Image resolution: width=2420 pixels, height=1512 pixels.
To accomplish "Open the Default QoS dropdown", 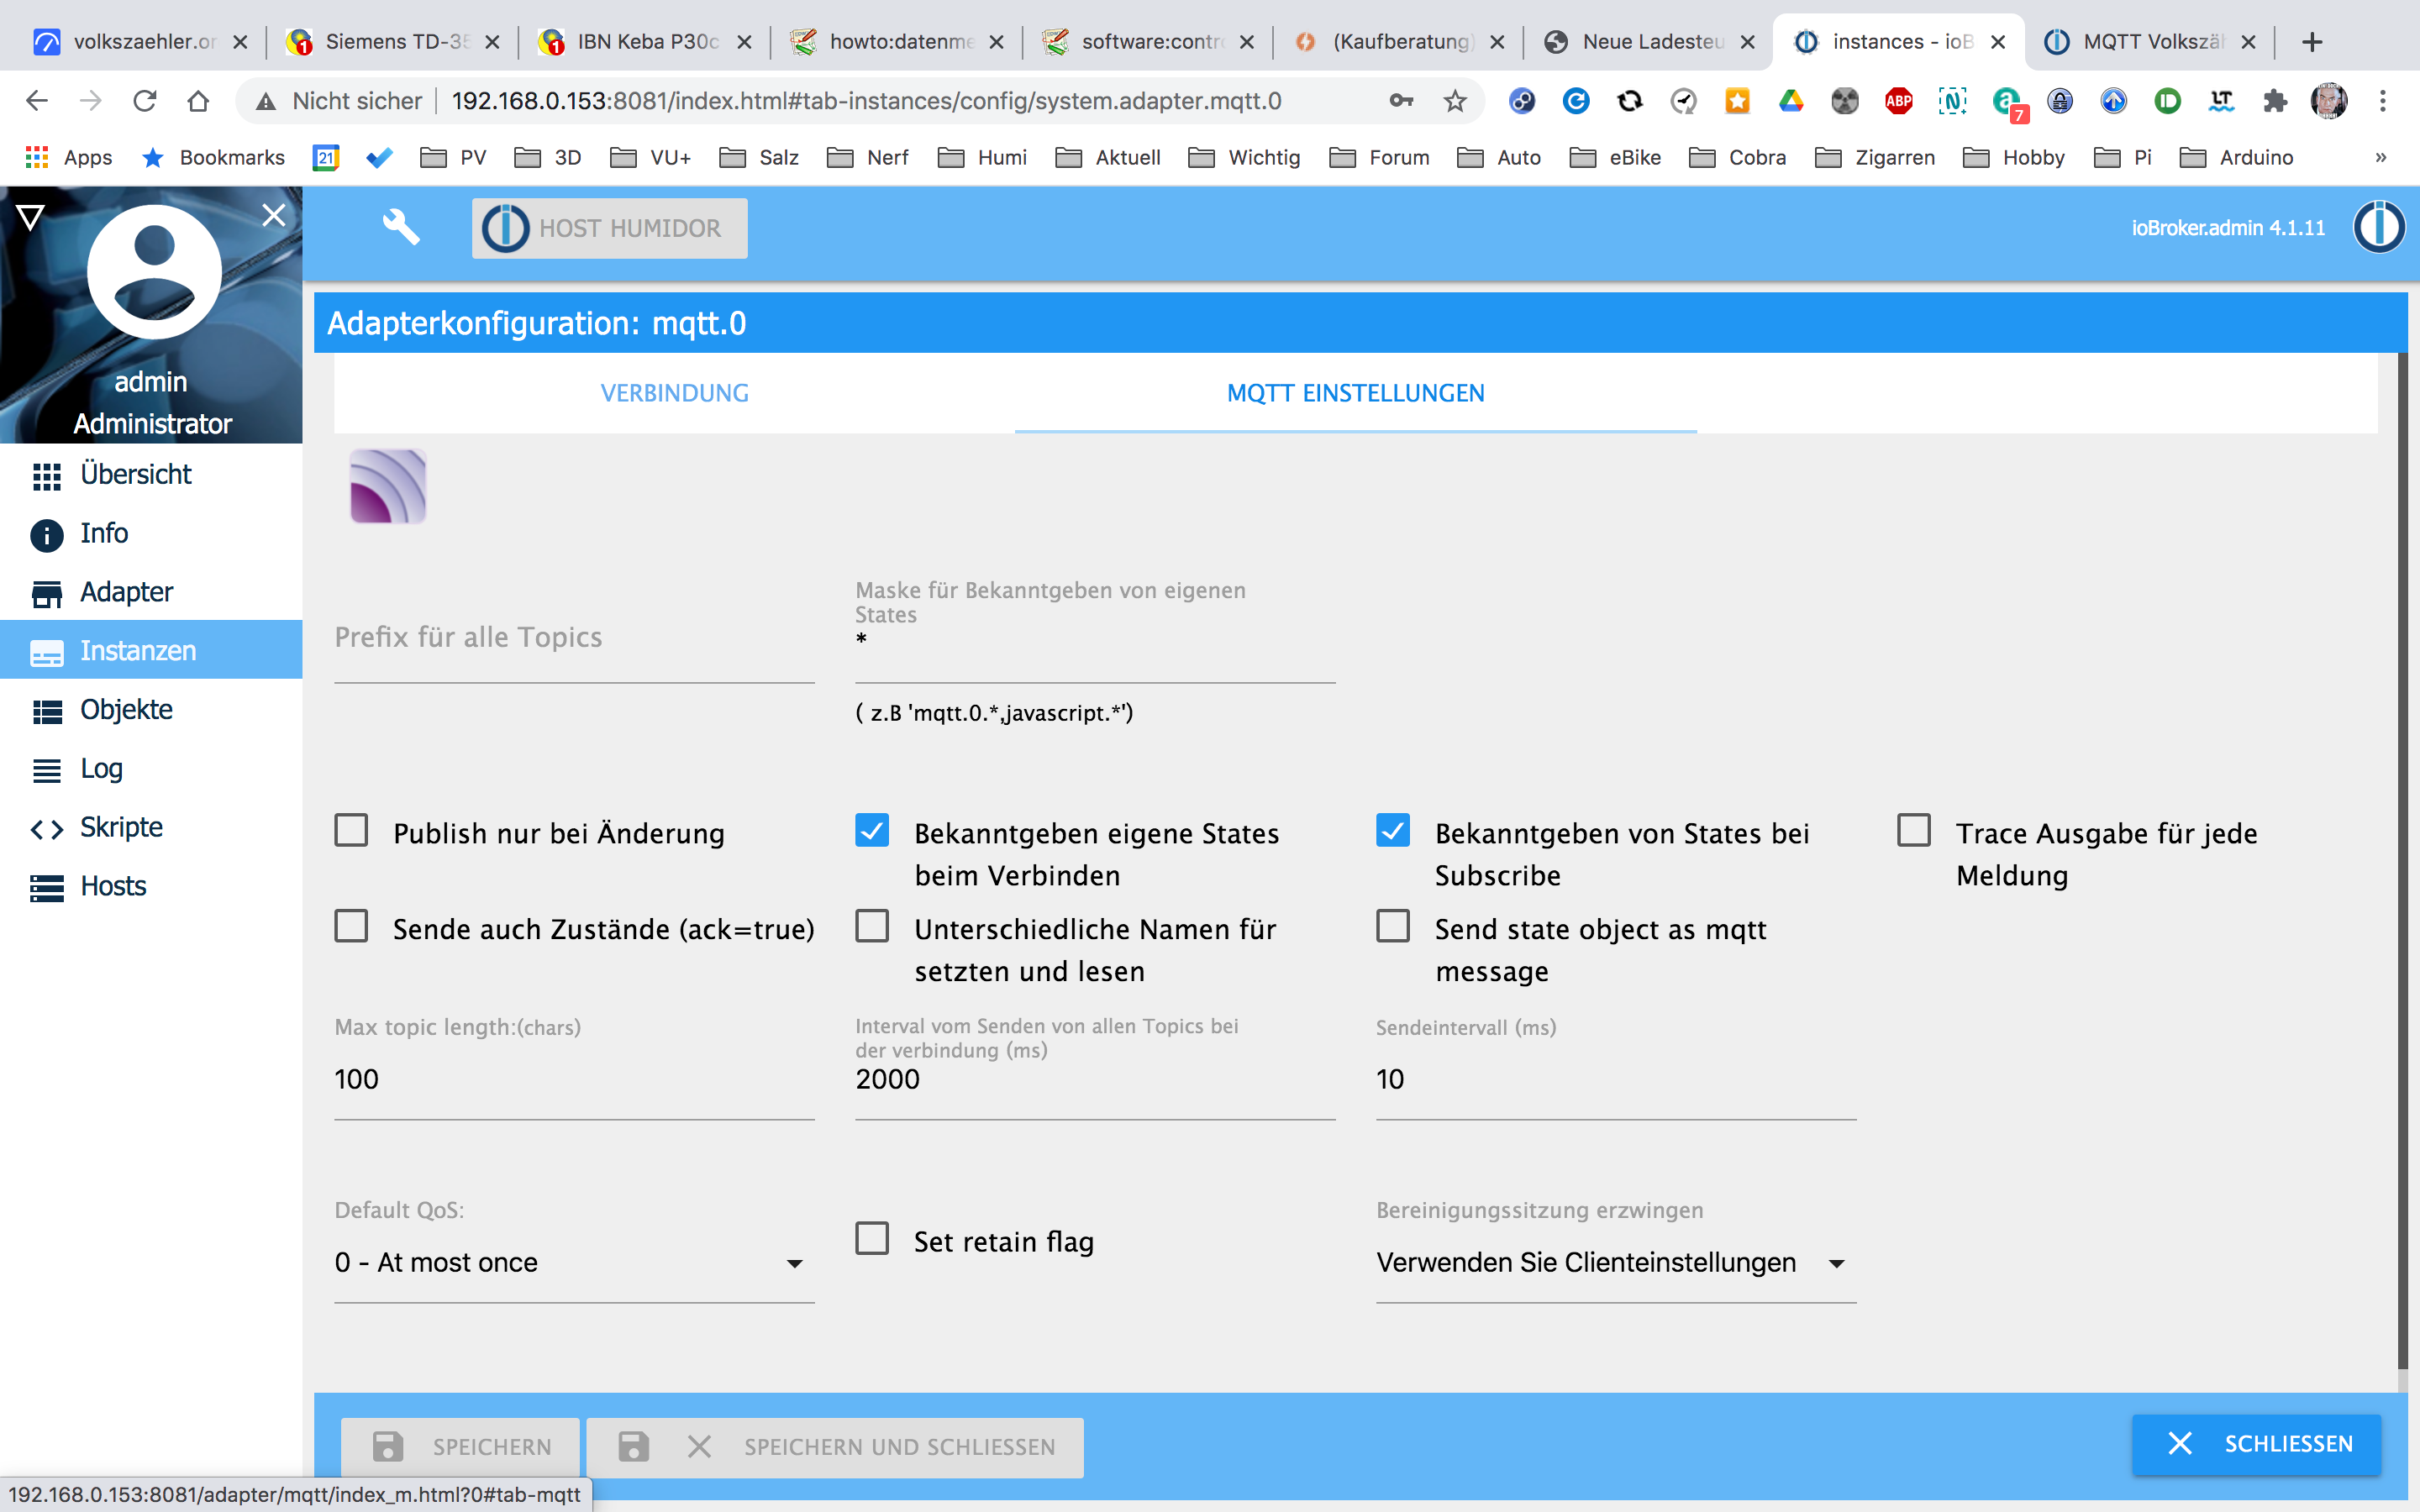I will coord(574,1263).
